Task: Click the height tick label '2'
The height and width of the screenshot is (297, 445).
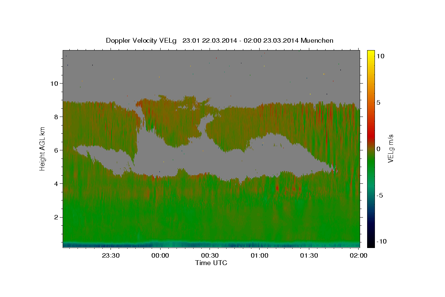Action: pyautogui.click(x=57, y=217)
